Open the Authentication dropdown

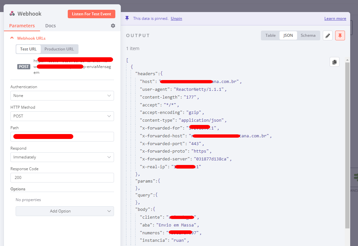click(x=62, y=96)
